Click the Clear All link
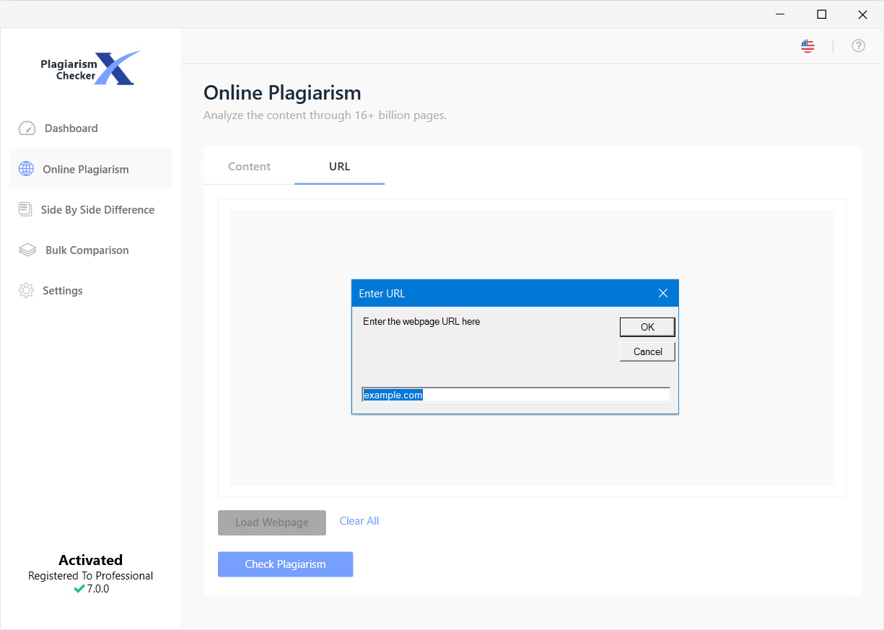This screenshot has height=630, width=884. (359, 521)
